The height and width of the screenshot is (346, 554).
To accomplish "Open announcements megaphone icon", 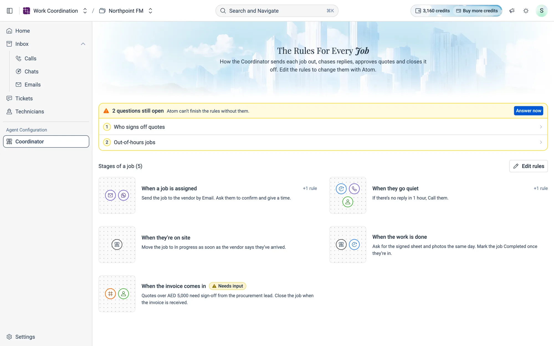I will (x=512, y=11).
